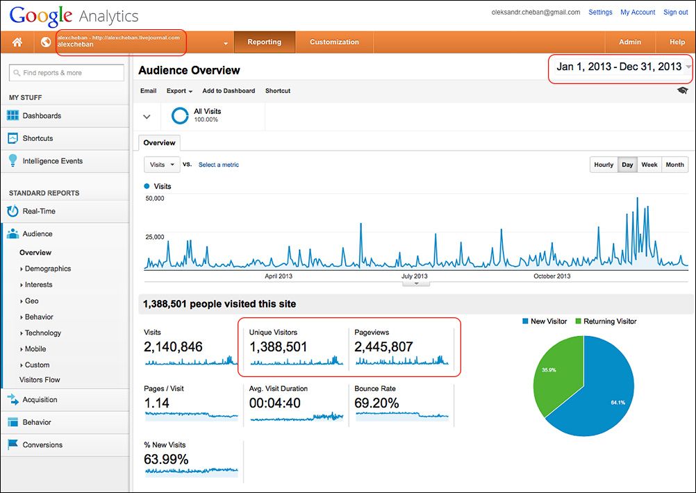Go to the Home icon in orange bar

point(17,42)
